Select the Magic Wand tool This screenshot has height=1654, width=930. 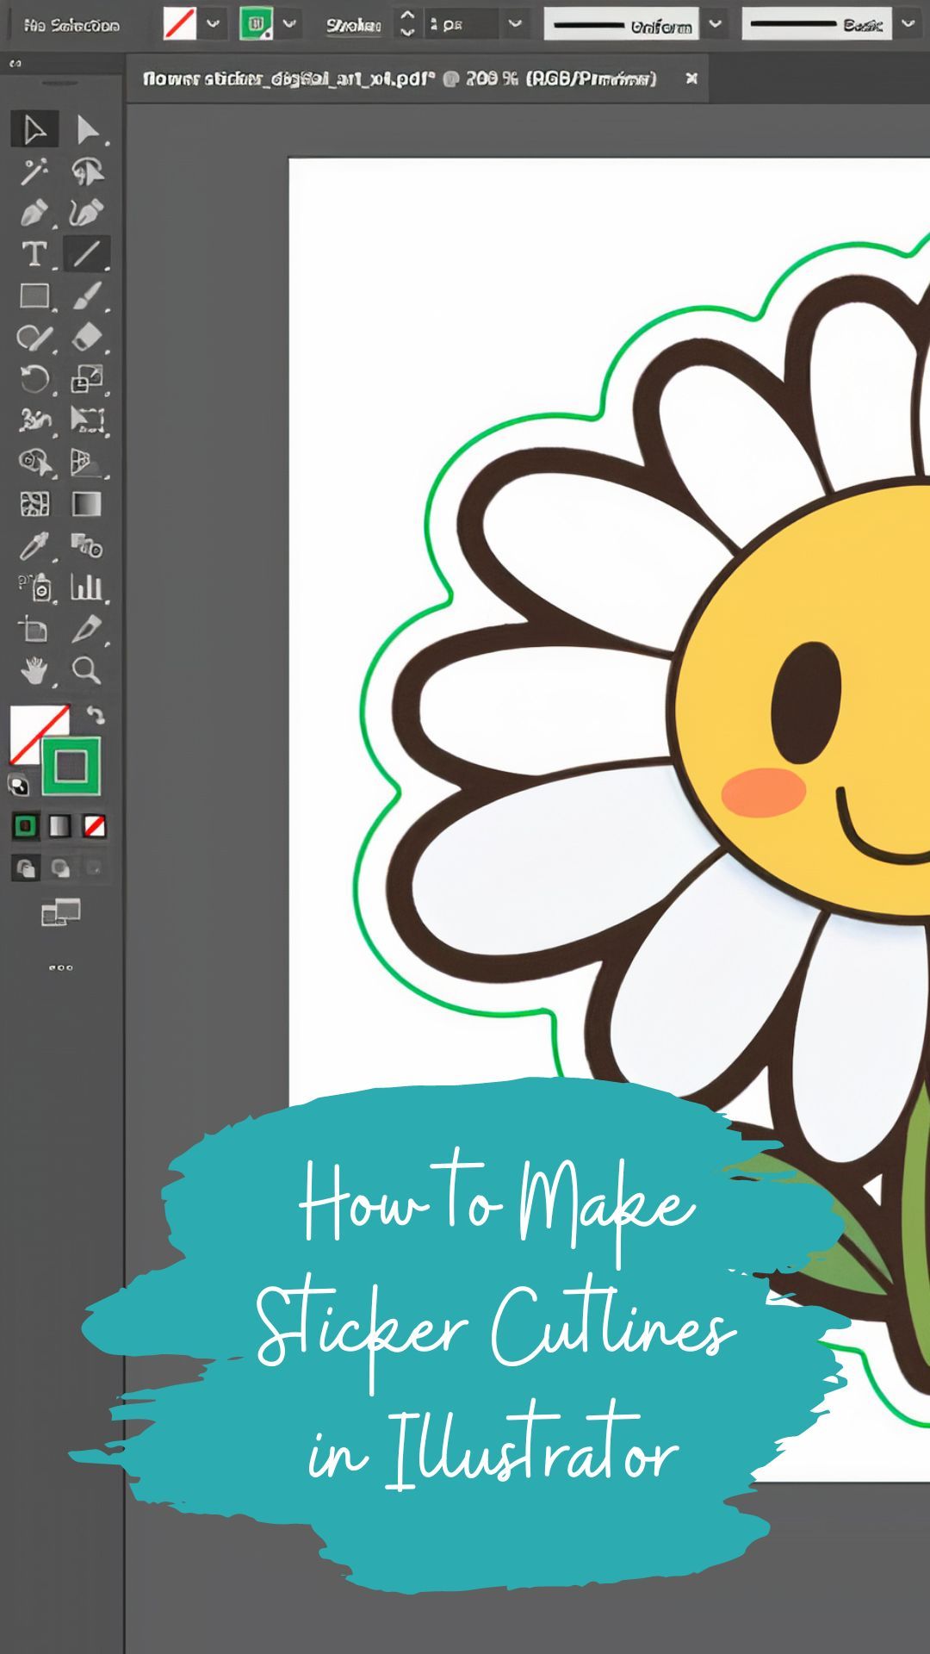point(34,171)
